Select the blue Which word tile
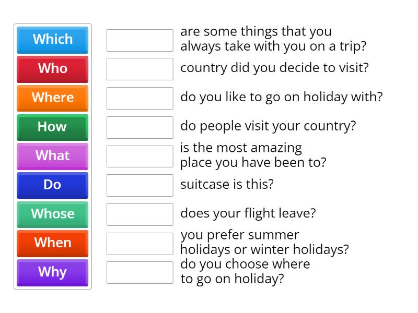This screenshot has width=418, height=313. [53, 40]
